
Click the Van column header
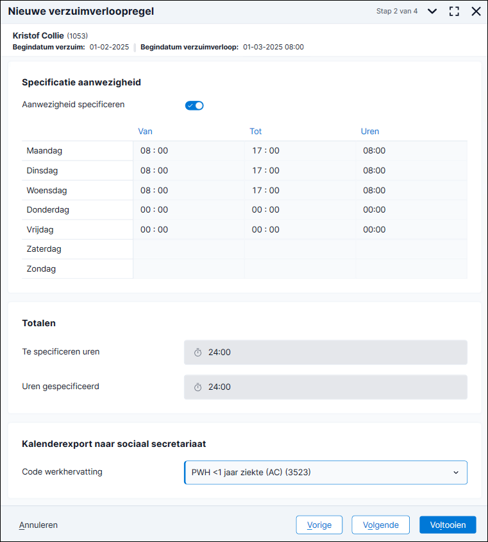[145, 132]
